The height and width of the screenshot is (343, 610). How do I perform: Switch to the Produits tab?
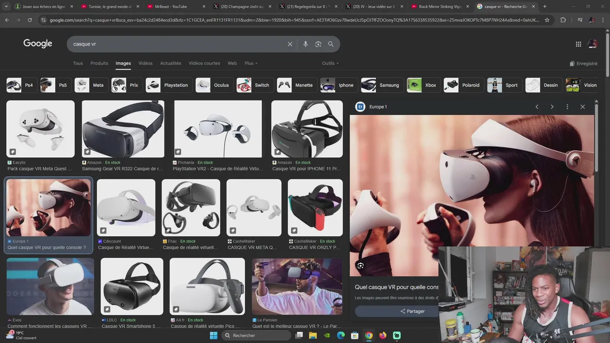click(99, 63)
